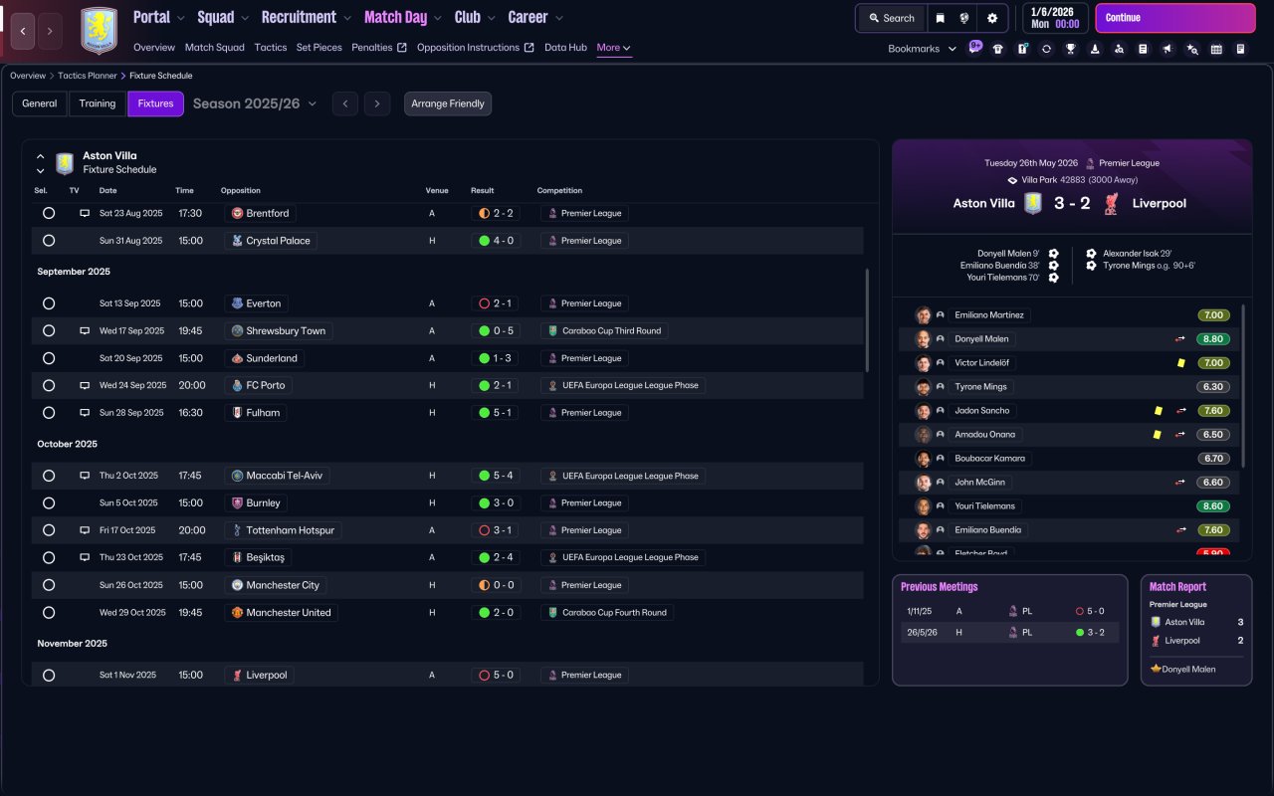Click the shirt icon in bookmarks bar
This screenshot has width=1274, height=796.
[x=998, y=49]
